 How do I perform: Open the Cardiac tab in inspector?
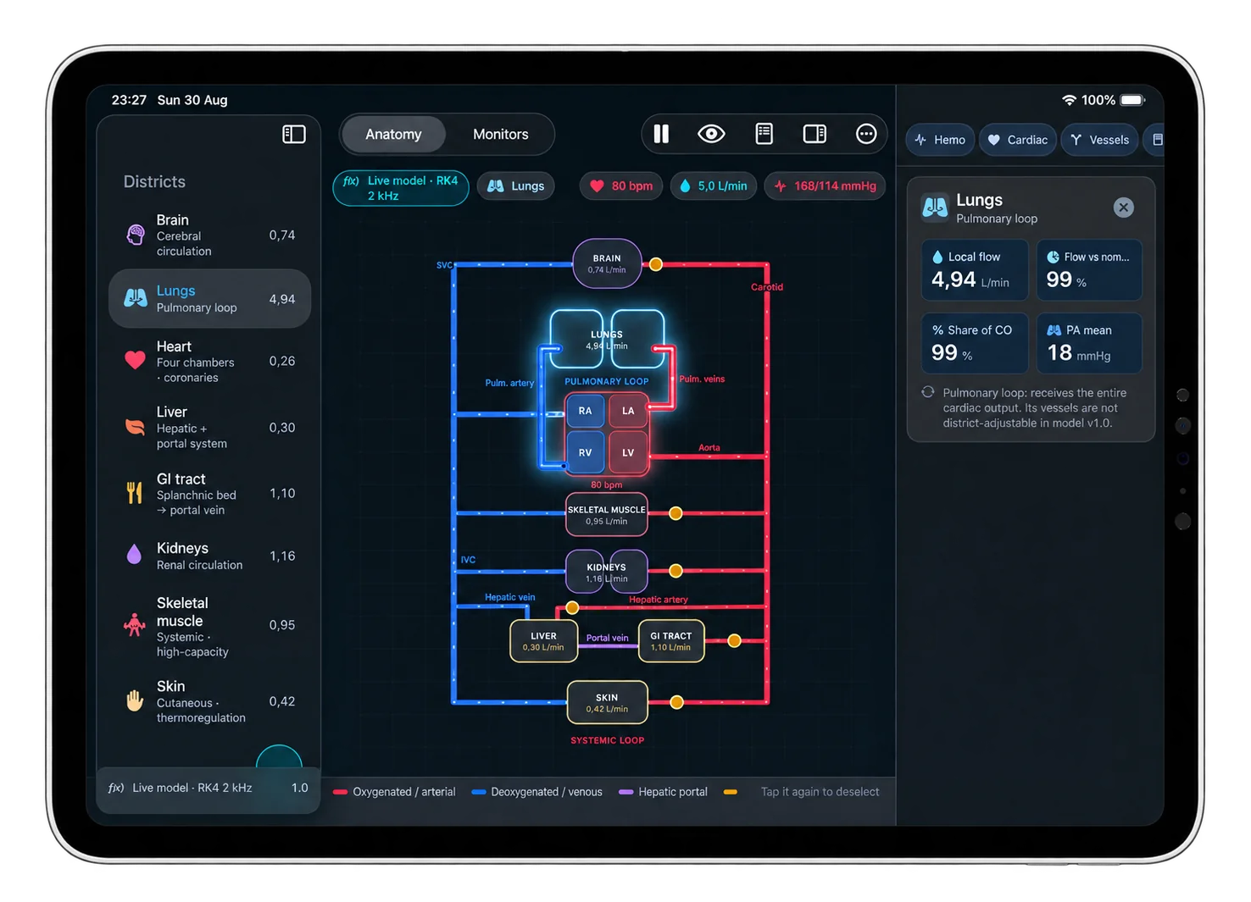tap(1018, 140)
